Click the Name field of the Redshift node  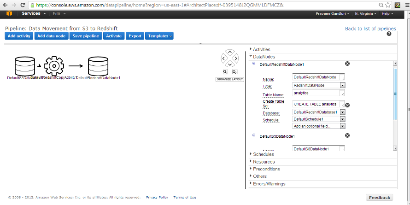(318, 77)
